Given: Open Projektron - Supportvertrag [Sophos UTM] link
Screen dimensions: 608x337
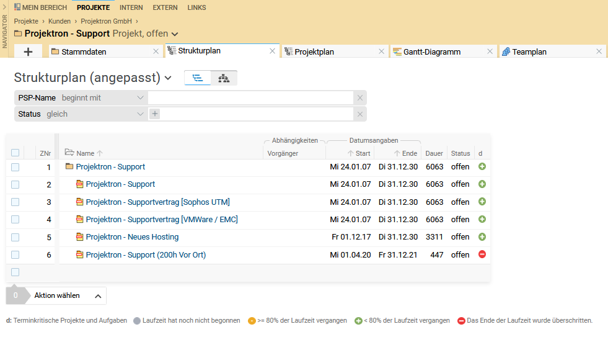Looking at the screenshot, I should tap(158, 202).
